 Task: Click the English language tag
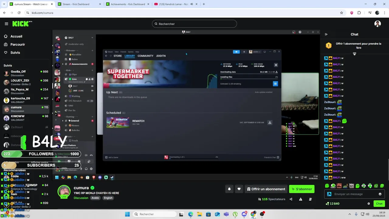pos(108,198)
